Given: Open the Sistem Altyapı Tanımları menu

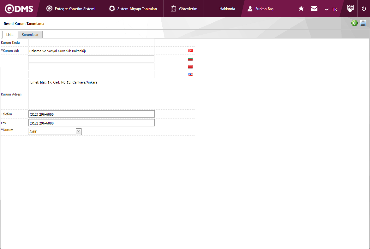Looking at the screenshot, I should 133,9.
